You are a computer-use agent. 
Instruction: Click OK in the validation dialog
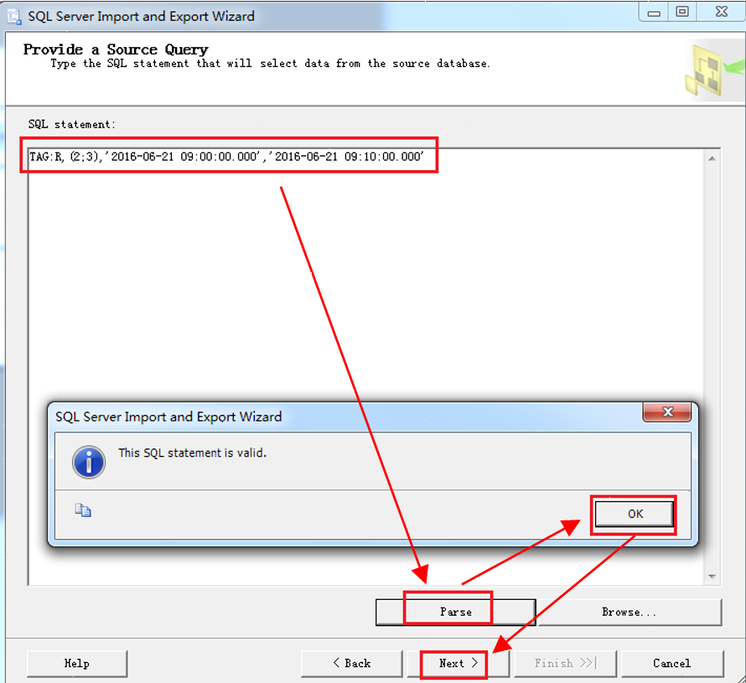635,514
